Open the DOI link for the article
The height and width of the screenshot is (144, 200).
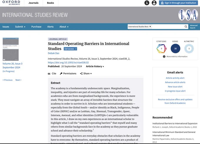pyautogui.click(x=68, y=62)
